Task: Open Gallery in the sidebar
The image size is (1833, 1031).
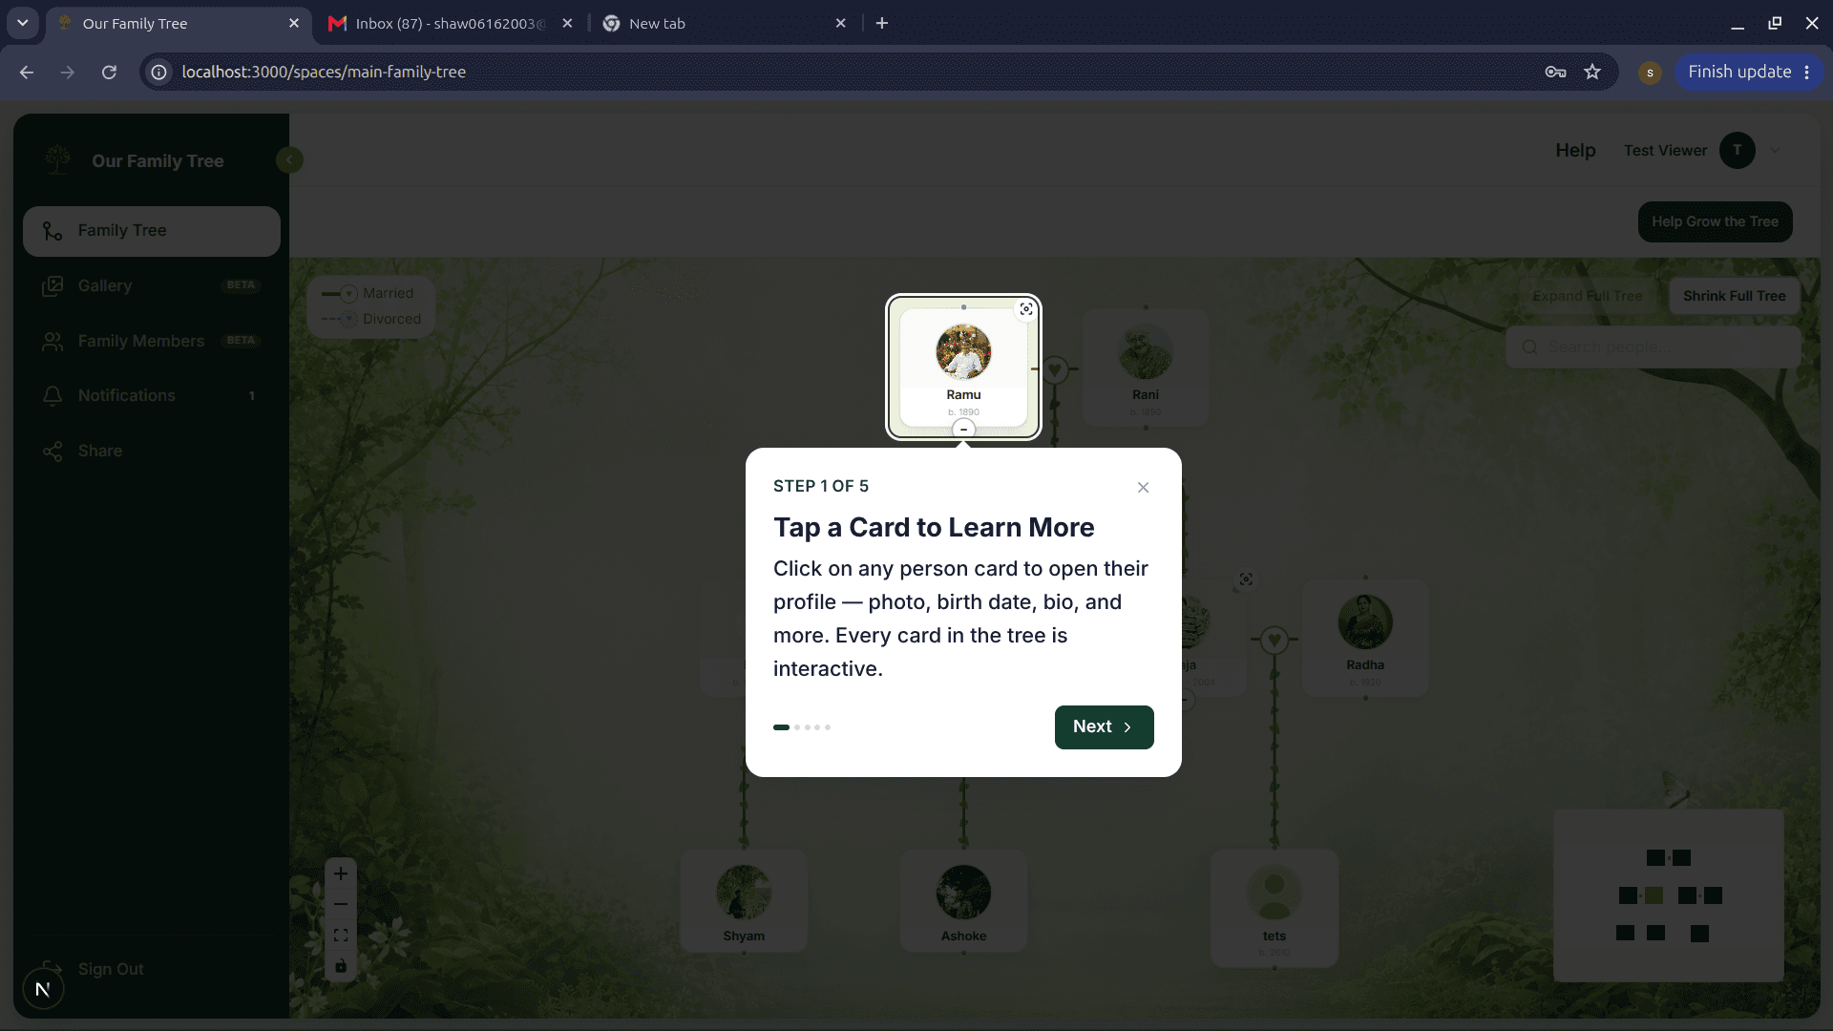Action: (152, 285)
